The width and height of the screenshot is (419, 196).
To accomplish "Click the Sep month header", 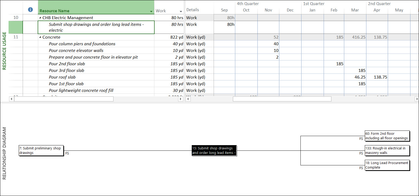I will (224, 10).
